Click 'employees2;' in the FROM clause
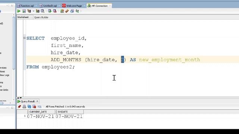The image size is (239, 134). point(58,67)
